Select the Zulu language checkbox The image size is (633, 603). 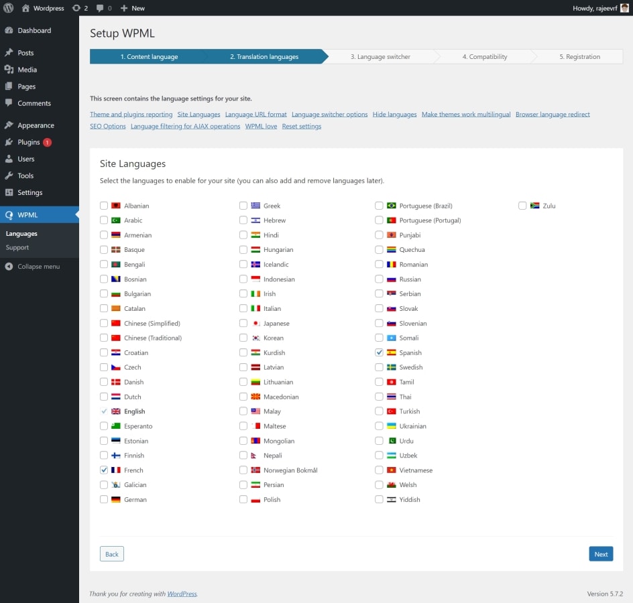[522, 206]
